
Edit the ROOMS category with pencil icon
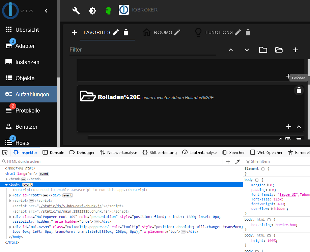[177, 32]
